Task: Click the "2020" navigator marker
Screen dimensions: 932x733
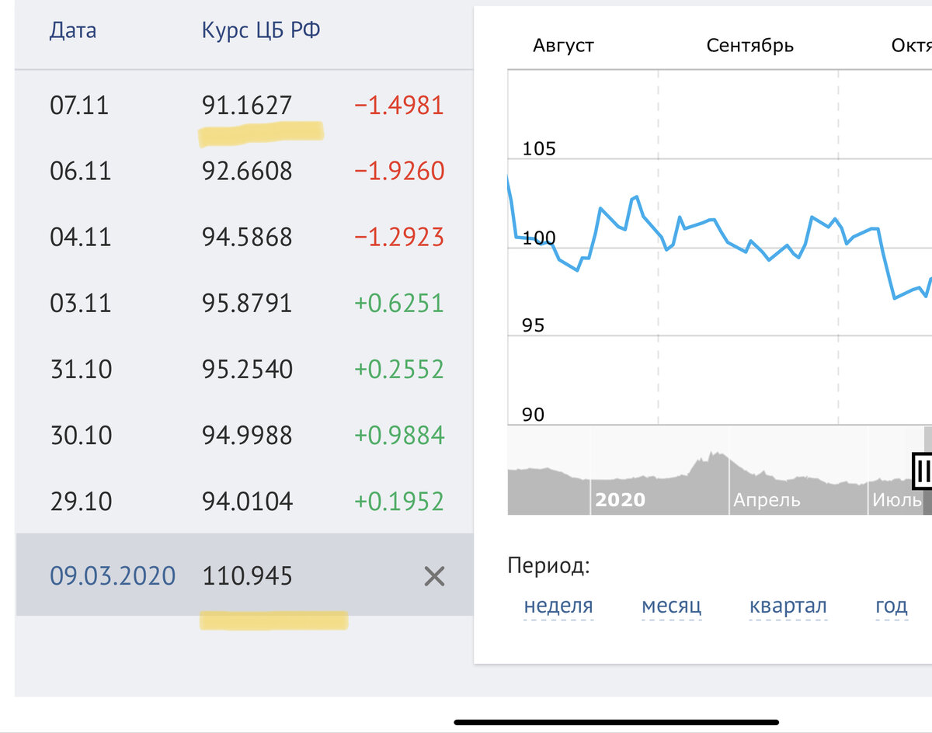Action: tap(620, 499)
